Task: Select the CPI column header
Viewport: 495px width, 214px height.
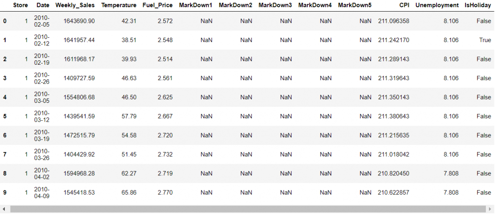Action: tap(404, 5)
